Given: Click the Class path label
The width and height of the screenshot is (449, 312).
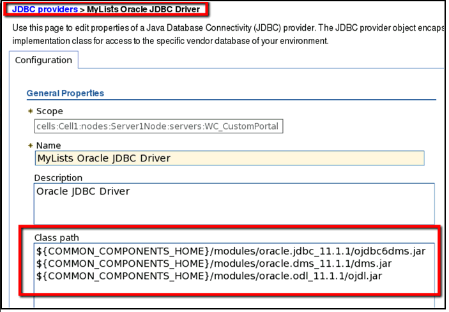Looking at the screenshot, I should (56, 237).
